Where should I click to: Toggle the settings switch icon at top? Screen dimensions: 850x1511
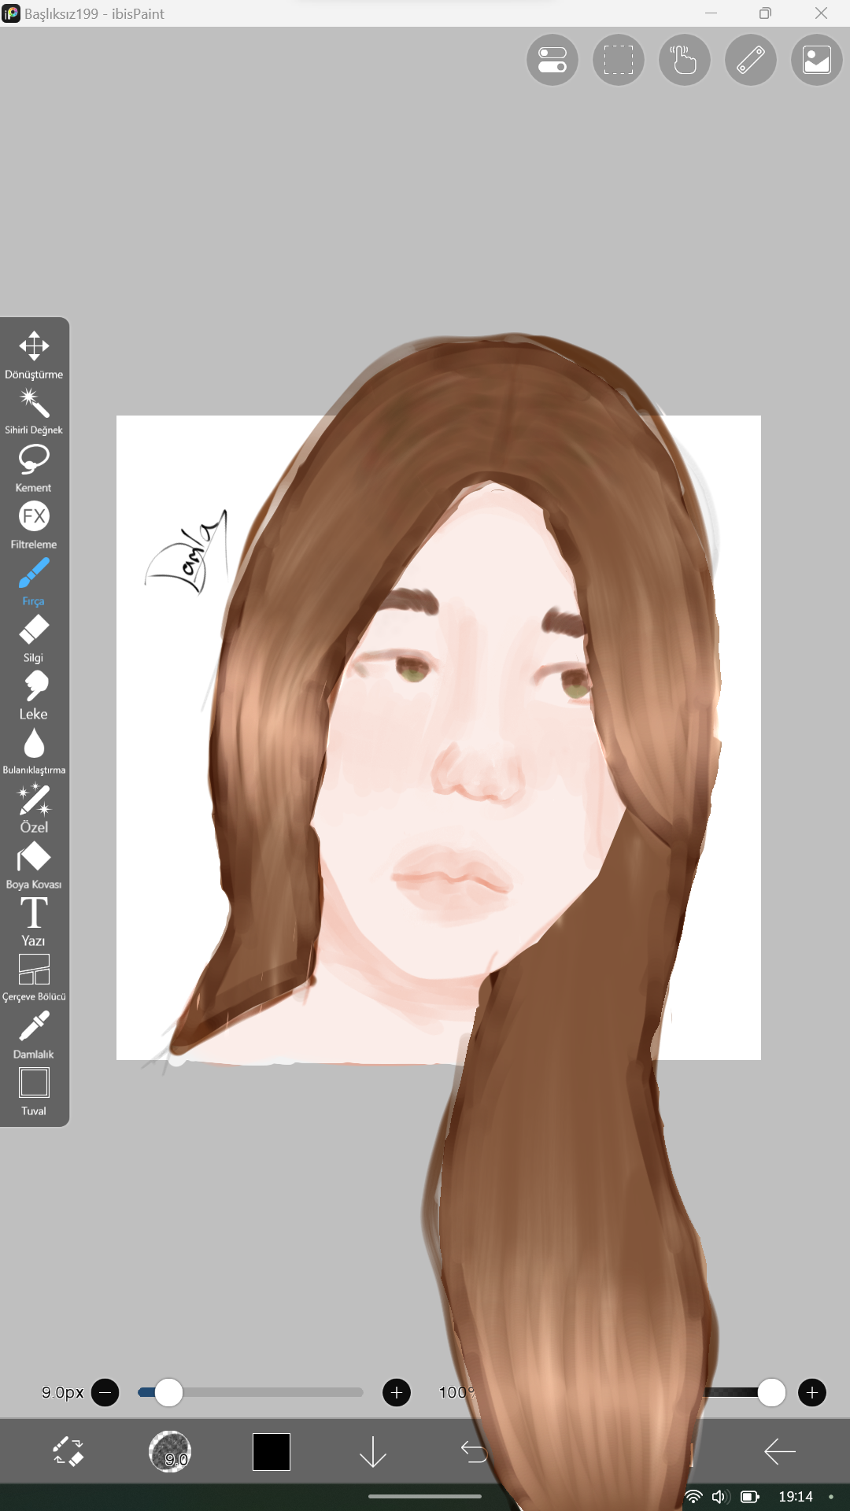pos(552,60)
